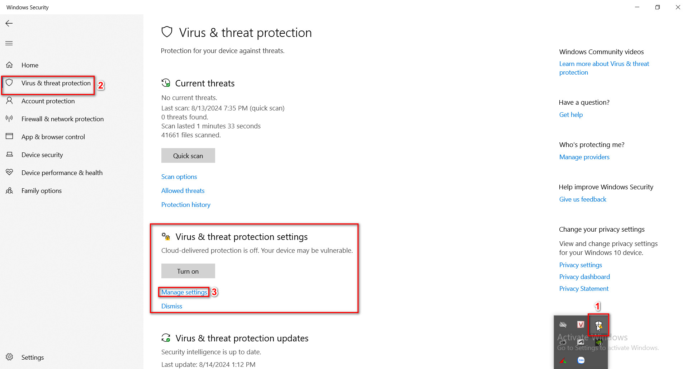Go to Home in the sidebar
Screen dimensions: 687x369
[x=30, y=65]
